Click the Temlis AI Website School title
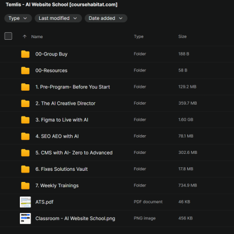Screen dimensions: 234x234 click(61, 5)
